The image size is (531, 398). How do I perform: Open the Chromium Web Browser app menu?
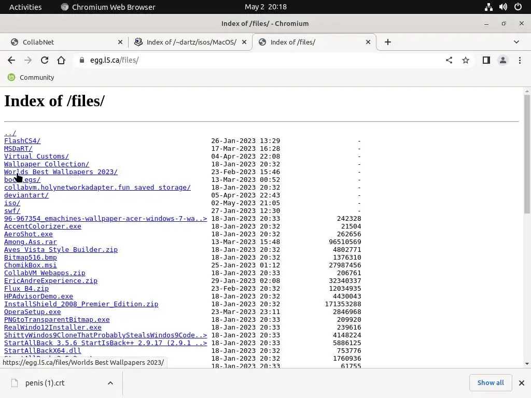(108, 7)
